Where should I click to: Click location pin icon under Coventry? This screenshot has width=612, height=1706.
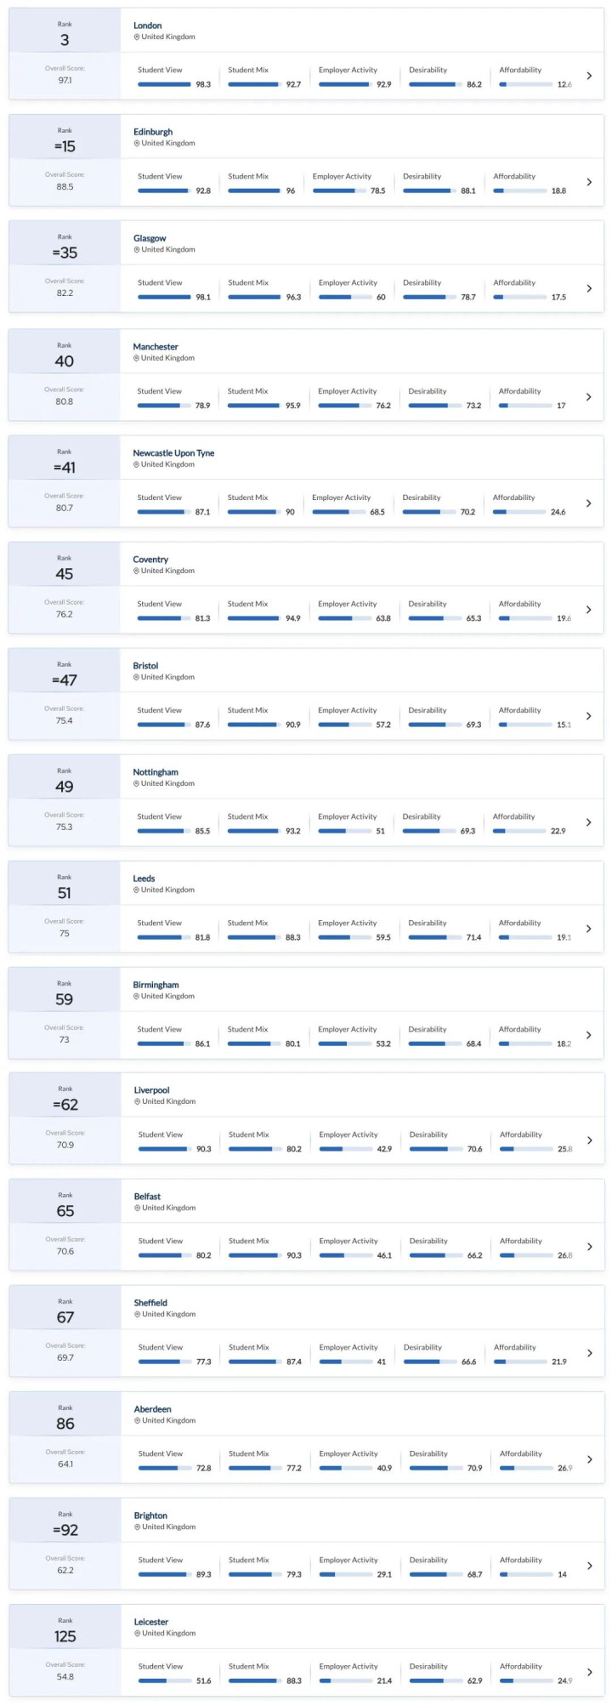(x=136, y=571)
